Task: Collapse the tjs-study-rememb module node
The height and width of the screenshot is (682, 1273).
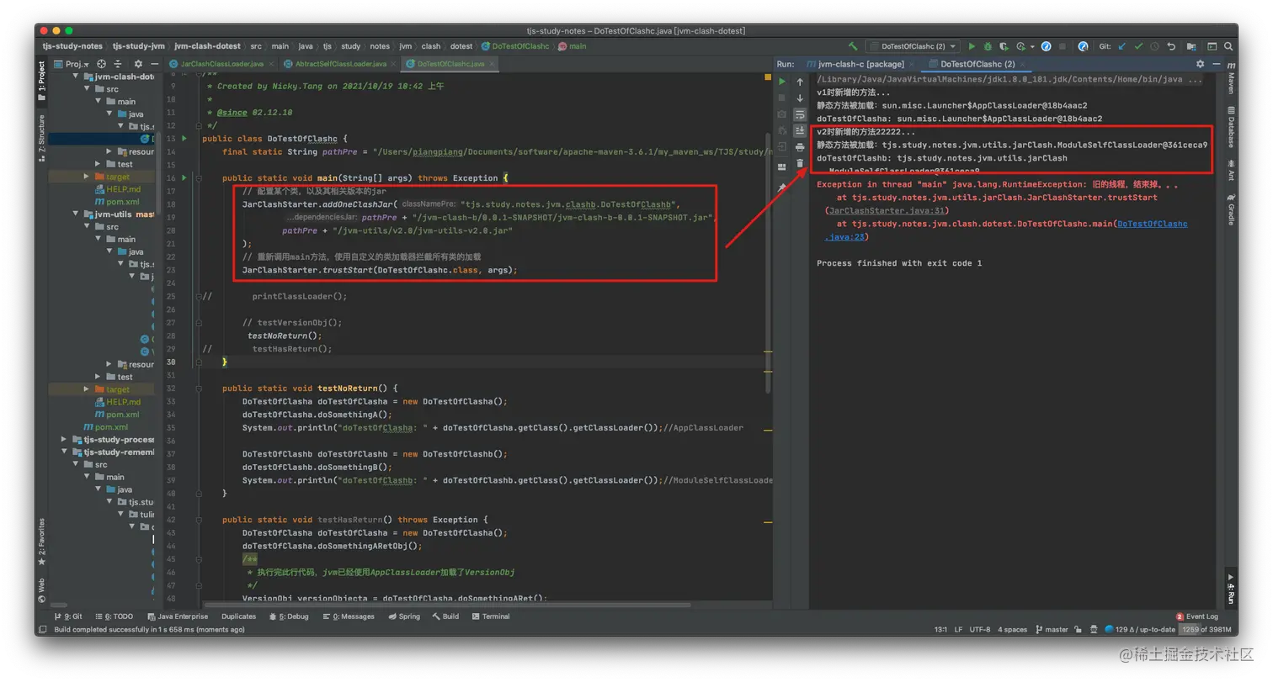Action: [x=64, y=452]
